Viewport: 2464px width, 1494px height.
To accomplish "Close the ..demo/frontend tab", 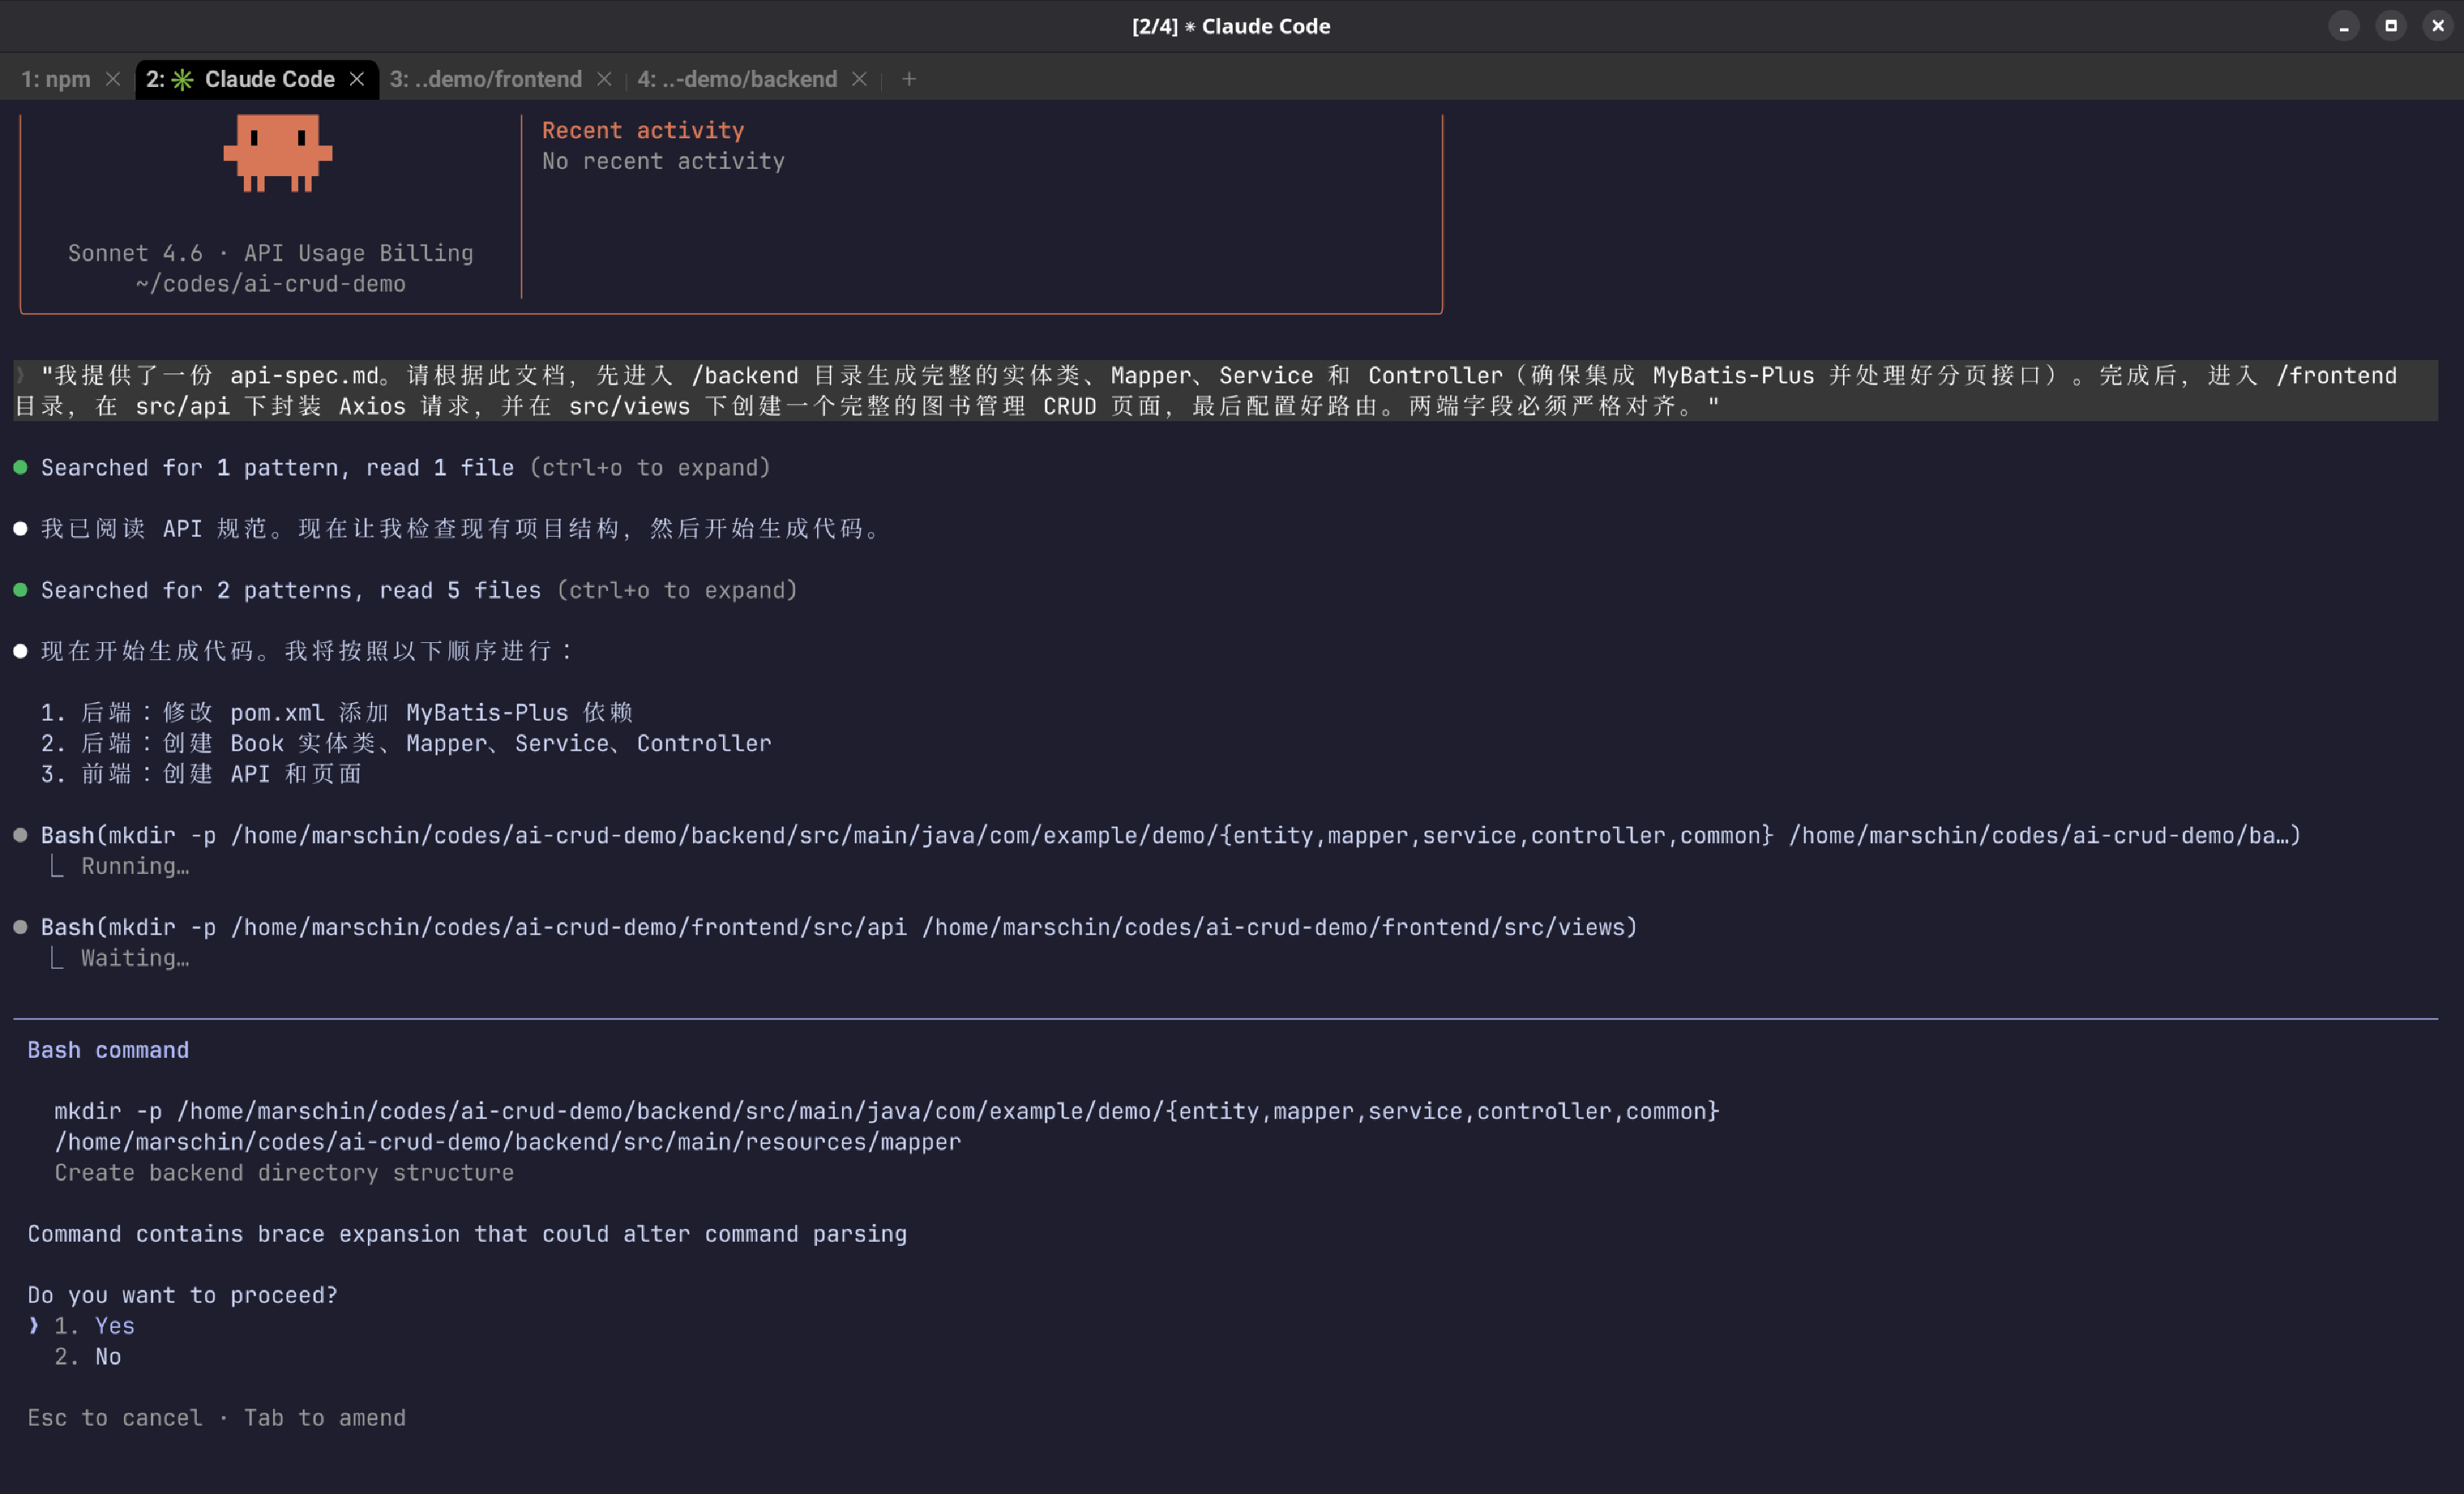I will [604, 79].
